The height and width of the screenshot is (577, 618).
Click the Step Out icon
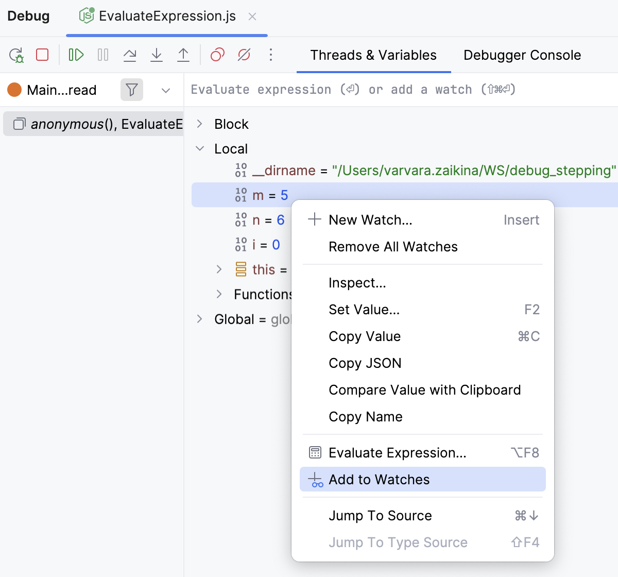(x=183, y=55)
